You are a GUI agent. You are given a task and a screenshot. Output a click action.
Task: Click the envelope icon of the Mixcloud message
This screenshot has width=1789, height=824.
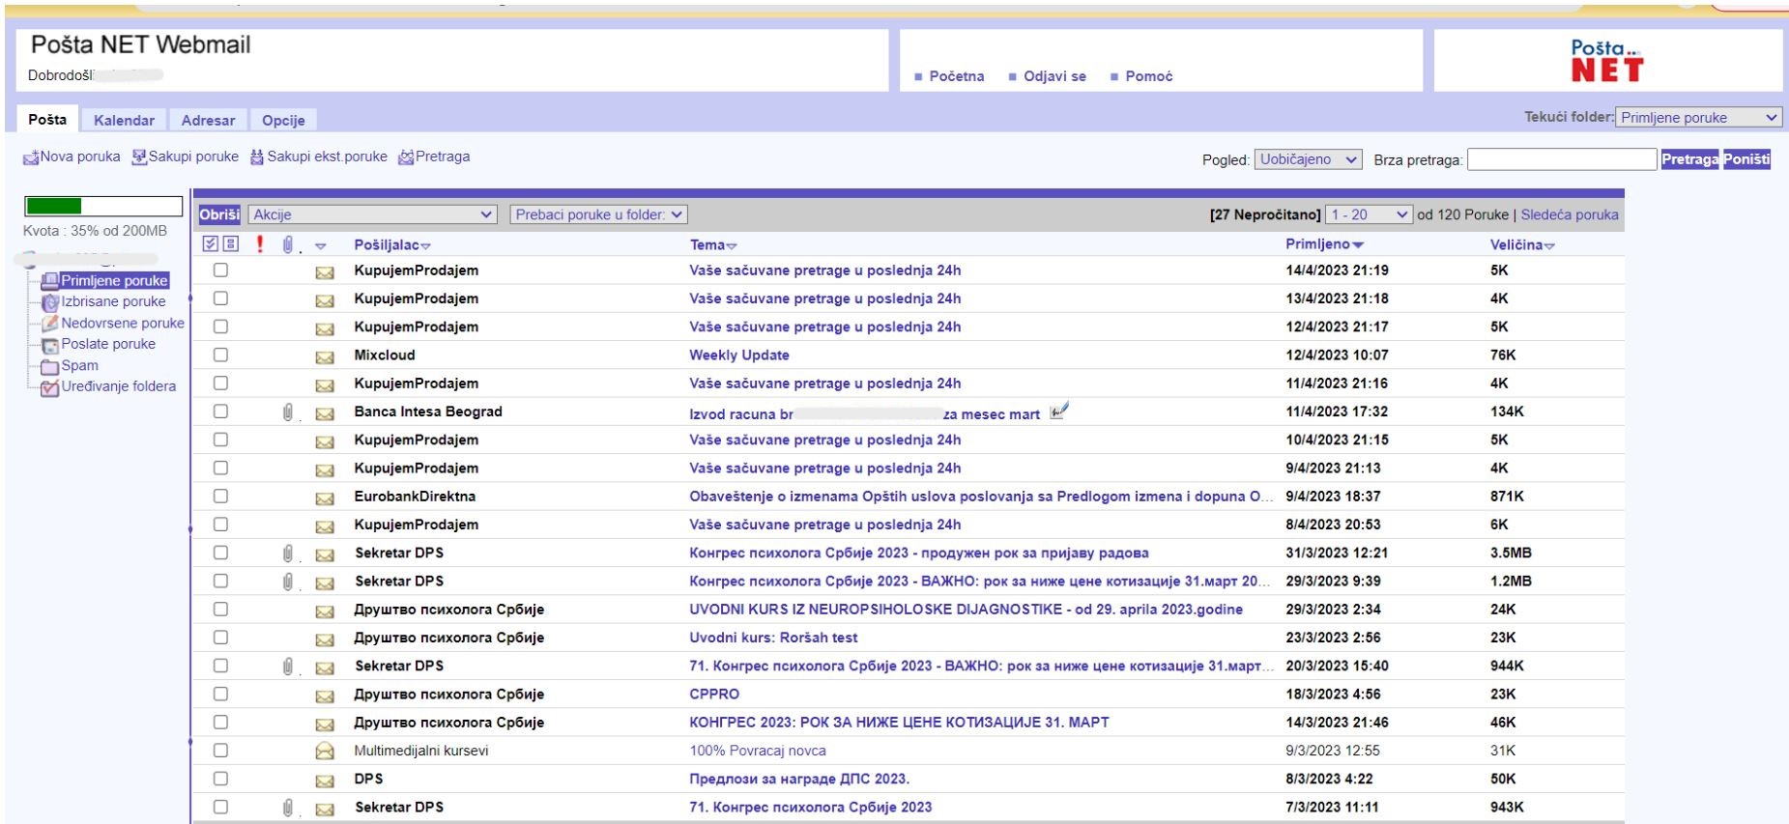[x=325, y=356]
